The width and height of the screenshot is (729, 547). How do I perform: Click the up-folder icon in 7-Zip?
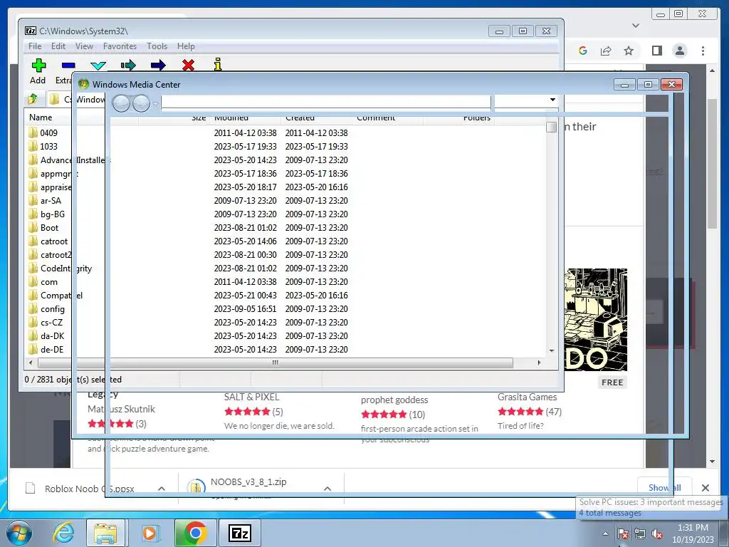pos(33,99)
